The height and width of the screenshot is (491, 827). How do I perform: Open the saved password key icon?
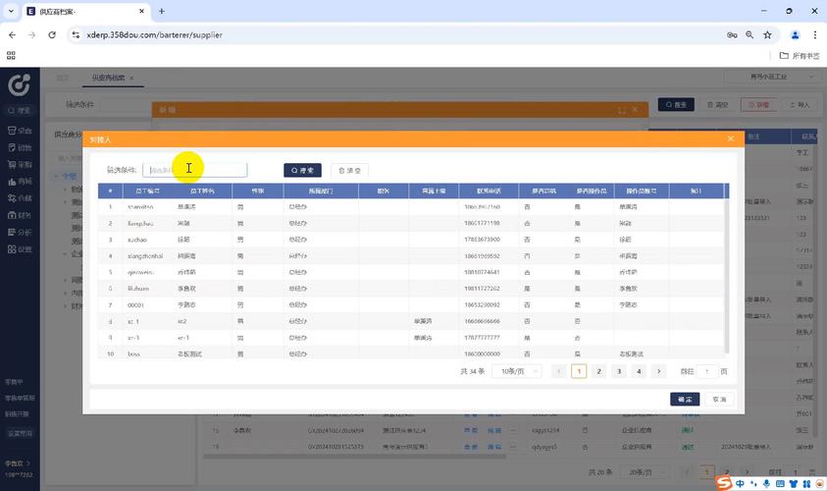(732, 34)
